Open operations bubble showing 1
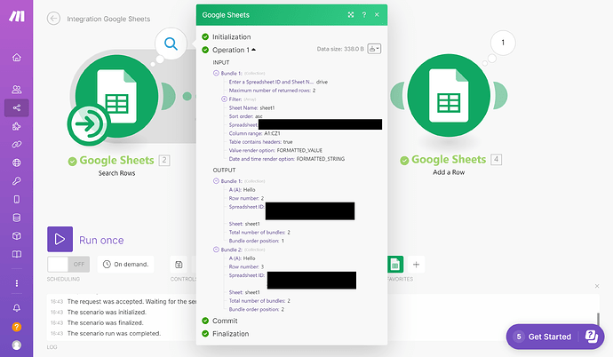This screenshot has height=357, width=613. (503, 43)
